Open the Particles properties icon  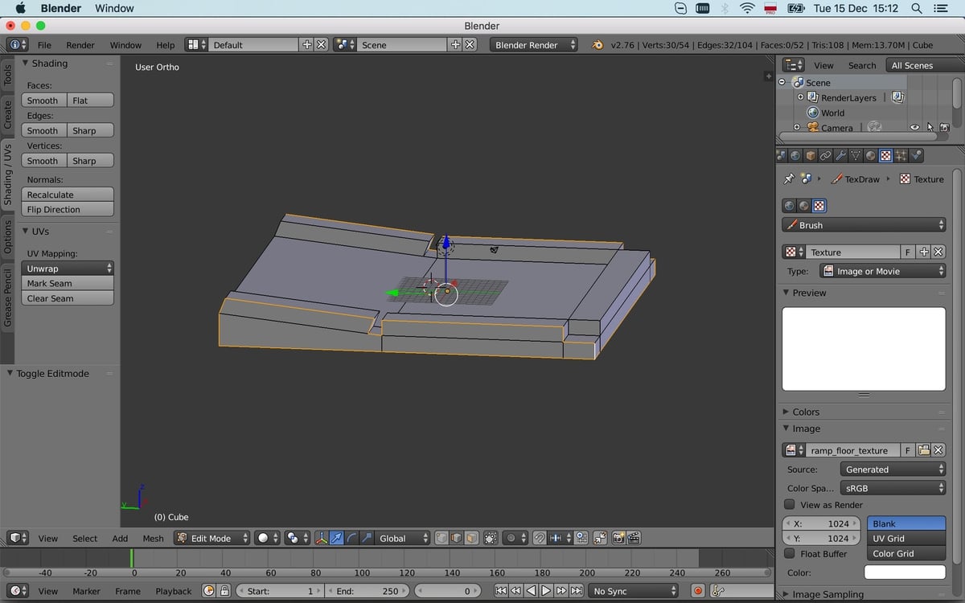tap(901, 155)
